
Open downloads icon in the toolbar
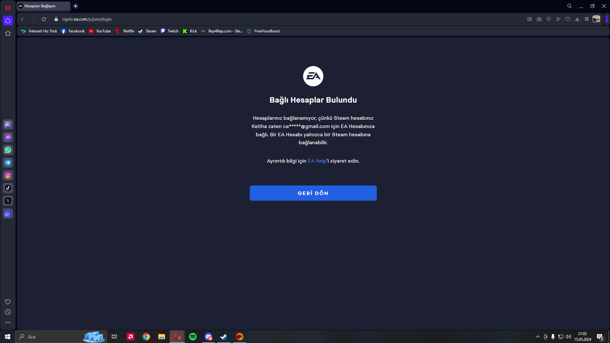(x=577, y=19)
